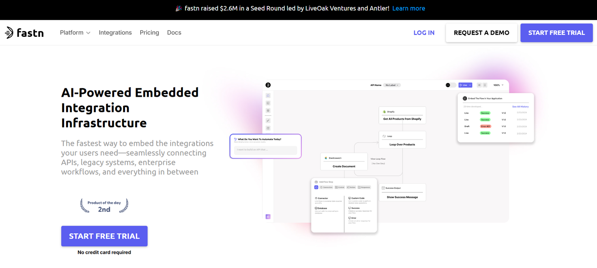
Task: Click the layers icon in editor sidebar
Action: (268, 111)
